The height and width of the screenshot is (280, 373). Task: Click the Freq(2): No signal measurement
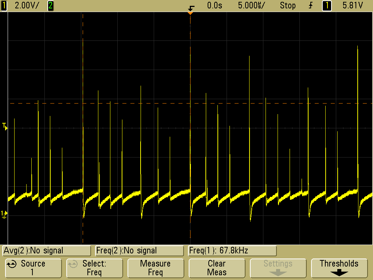tap(140, 251)
